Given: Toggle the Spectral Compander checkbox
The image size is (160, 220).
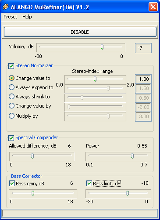Looking at the screenshot, I should [x=11, y=138].
